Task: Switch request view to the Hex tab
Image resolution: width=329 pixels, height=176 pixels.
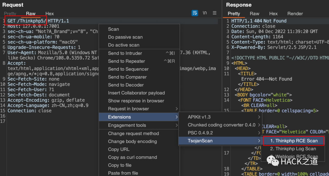Action: coord(50,14)
